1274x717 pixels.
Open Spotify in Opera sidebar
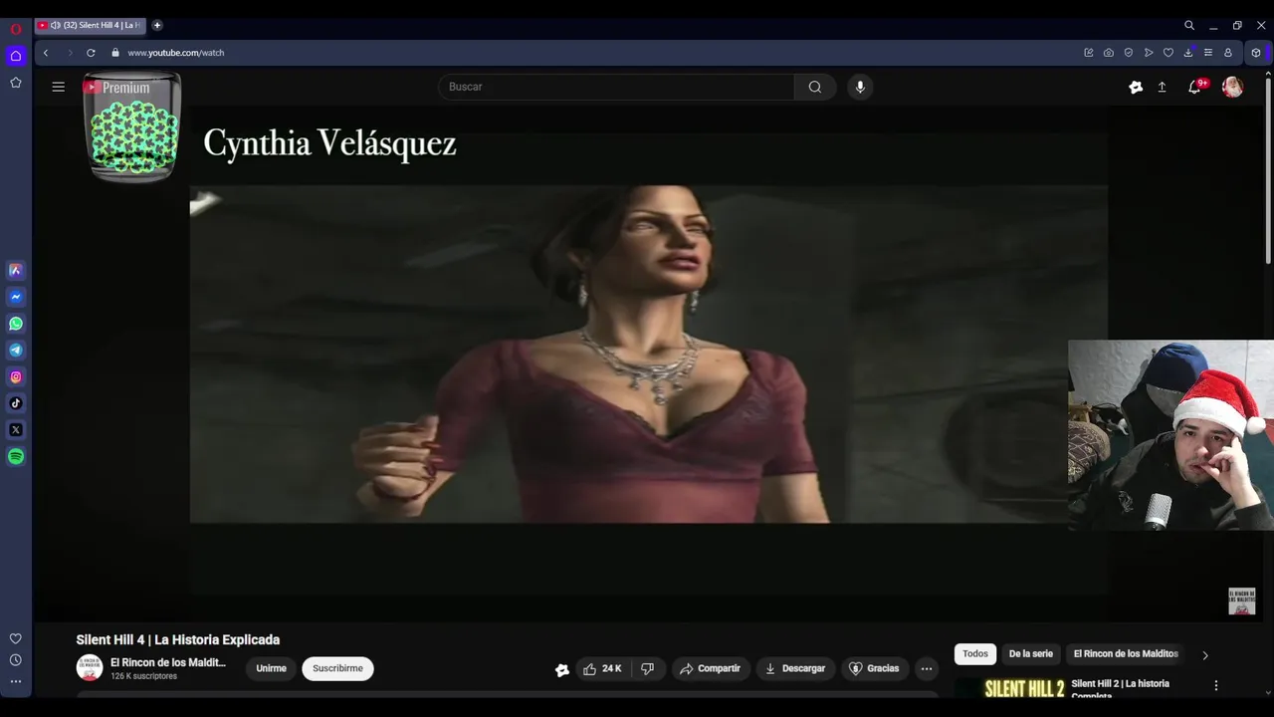pyautogui.click(x=16, y=456)
